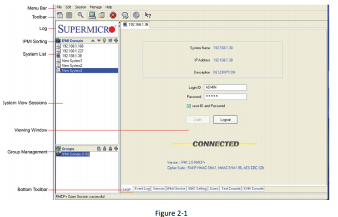Open the Session menu

pos(80,7)
